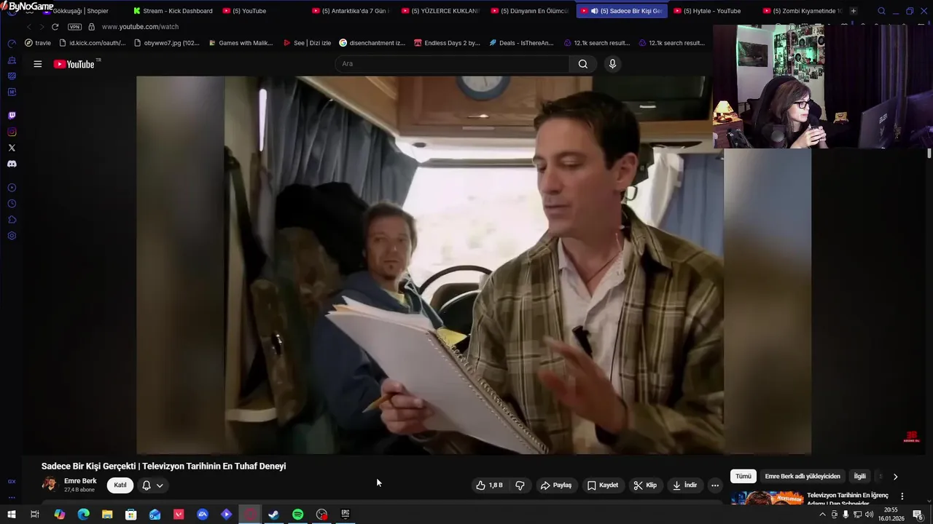Open options for 'Televizyon Tarihinin En İğrenç' video
Viewport: 933px width, 524px height.
[x=902, y=496]
